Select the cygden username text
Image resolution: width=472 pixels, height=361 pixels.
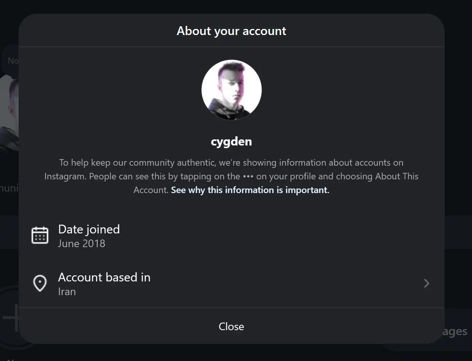tap(231, 142)
